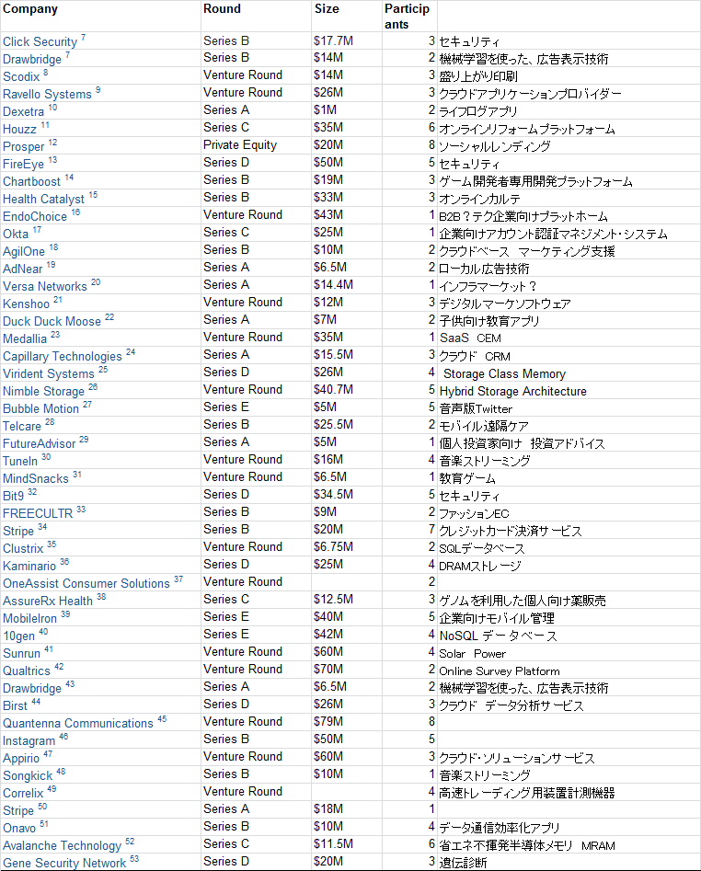
Task: Click the Medallia link
Action: pyautogui.click(x=25, y=338)
